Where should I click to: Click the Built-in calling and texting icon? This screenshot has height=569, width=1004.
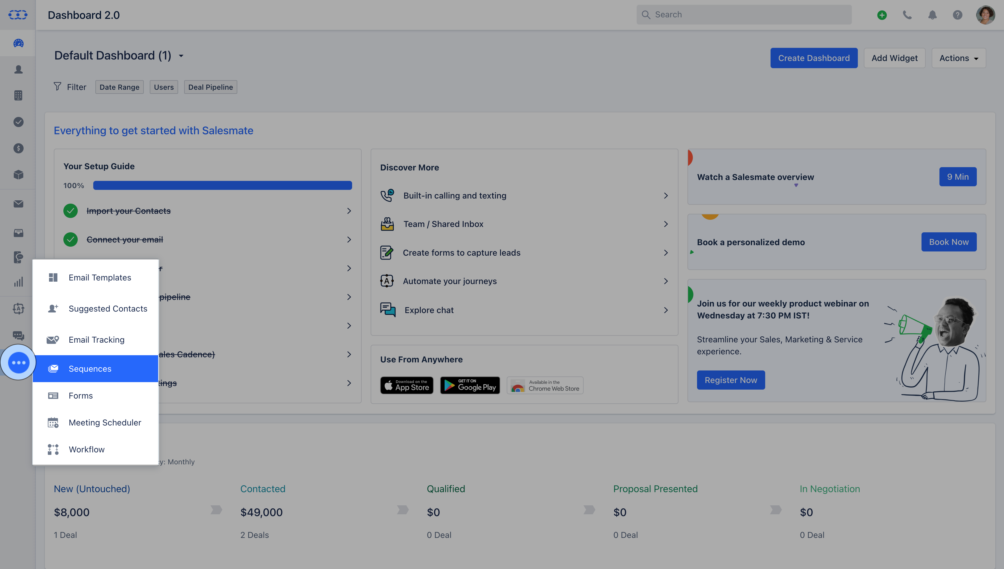coord(387,196)
